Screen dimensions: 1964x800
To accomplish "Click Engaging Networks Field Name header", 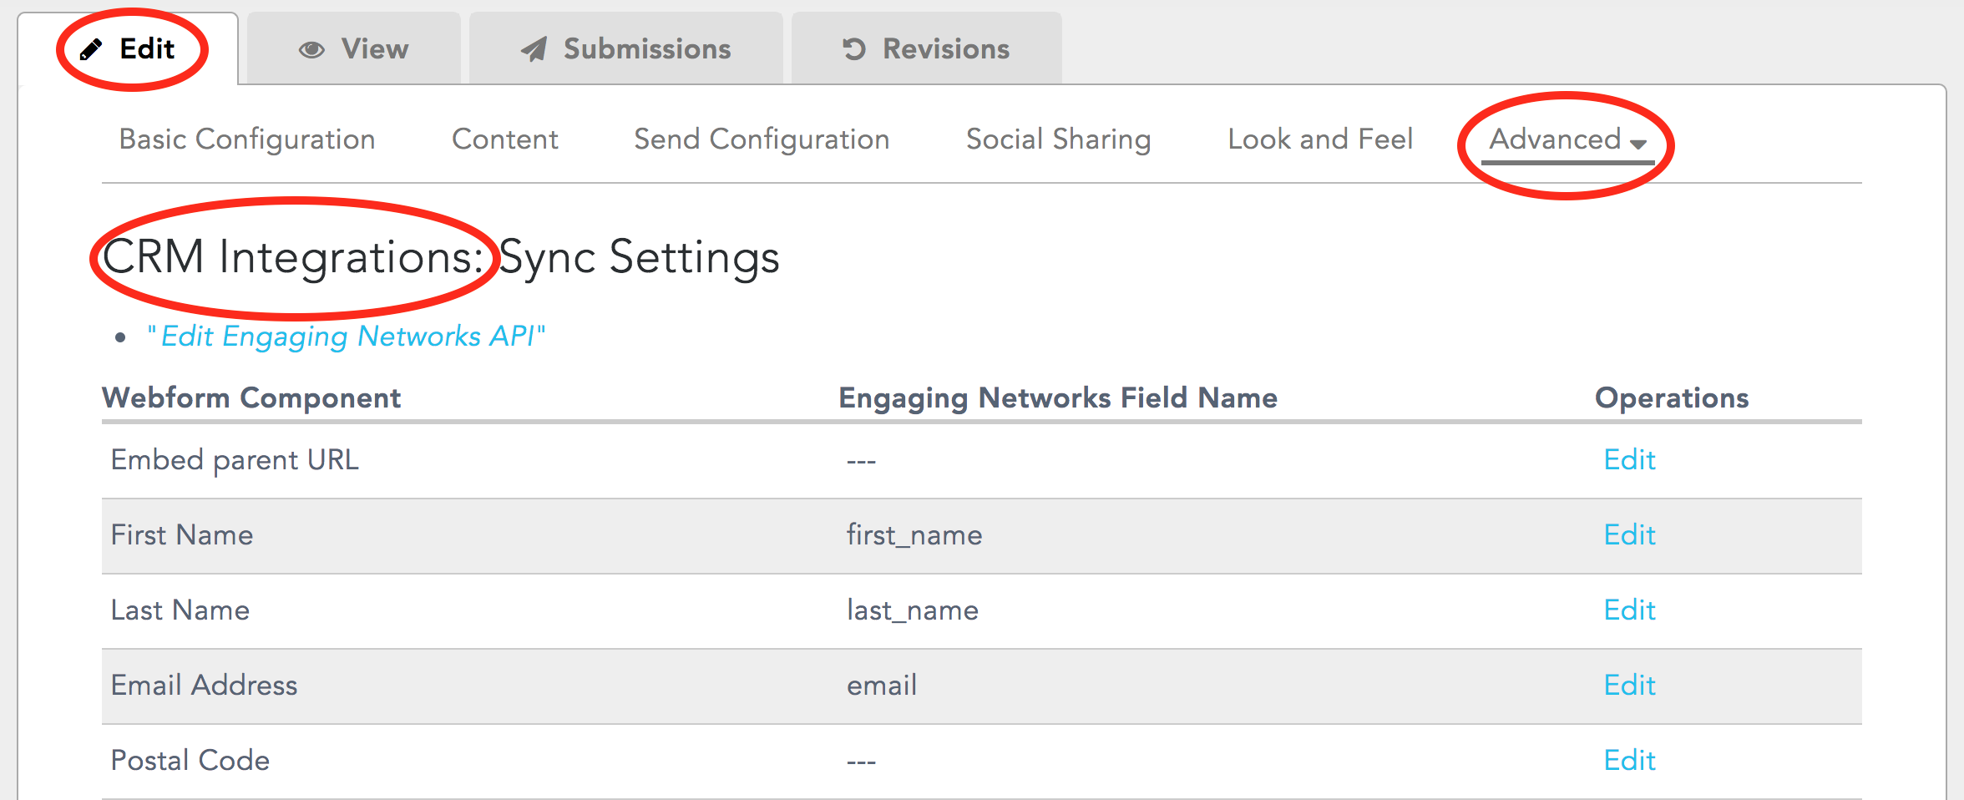I will (x=1058, y=397).
